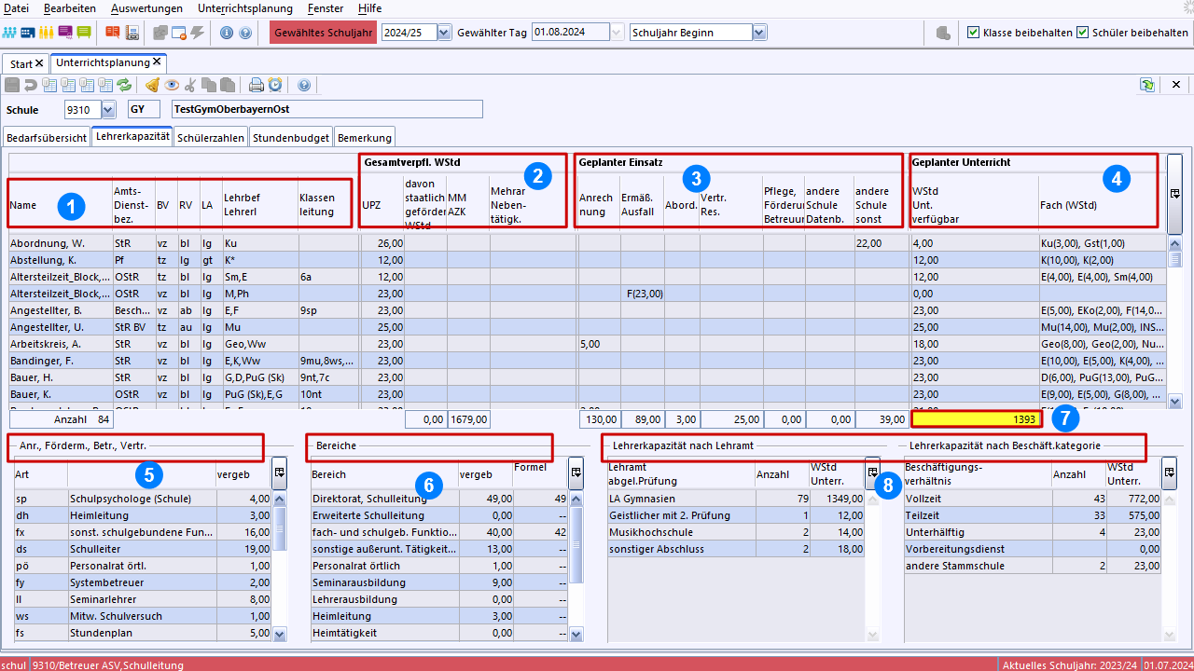Click the scissors cut icon

click(190, 85)
